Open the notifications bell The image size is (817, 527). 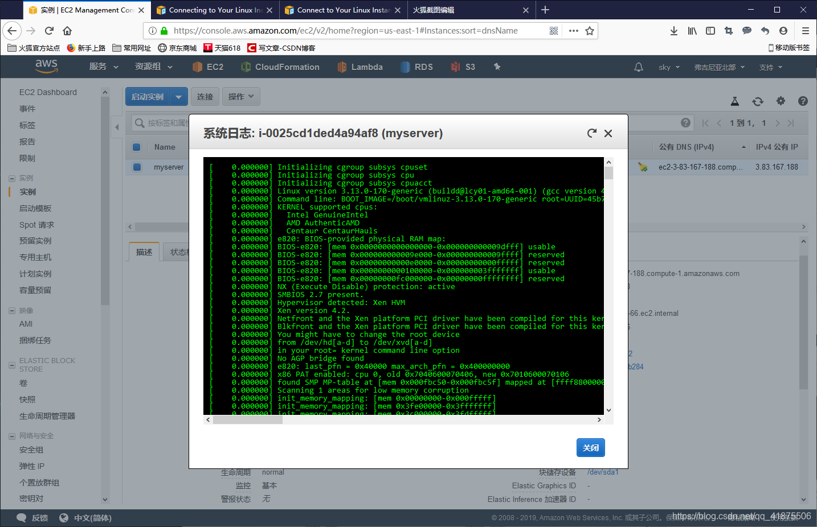(639, 67)
